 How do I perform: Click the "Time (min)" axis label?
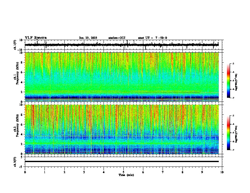(x=126, y=175)
